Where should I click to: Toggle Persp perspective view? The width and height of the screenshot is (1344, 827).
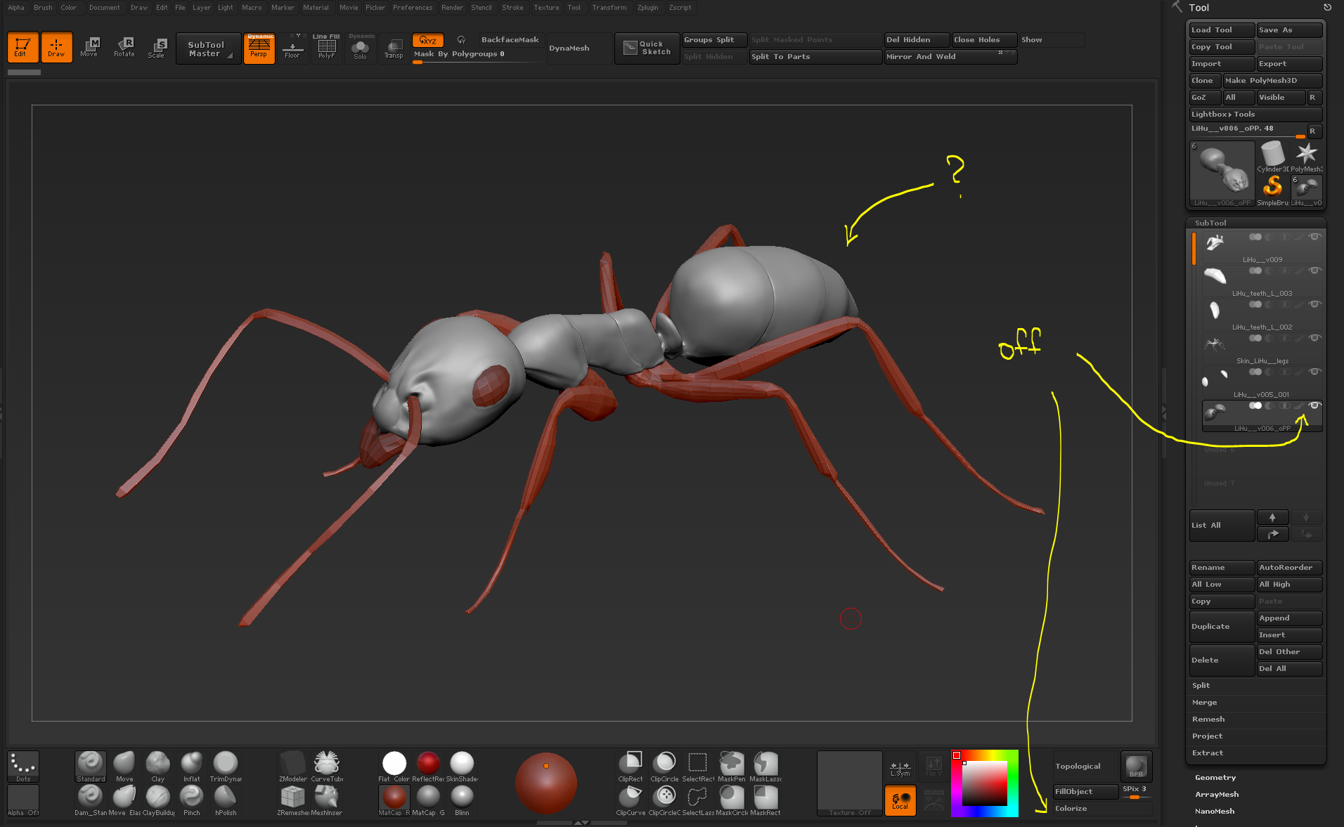259,47
